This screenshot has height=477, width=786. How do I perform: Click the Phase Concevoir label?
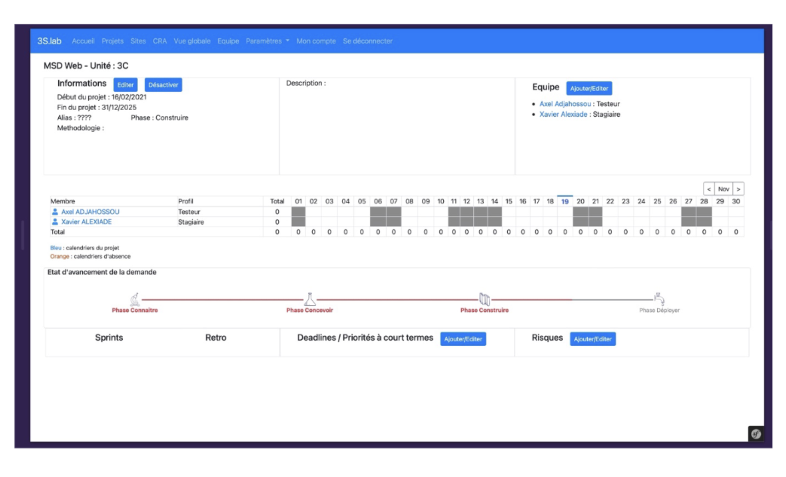(x=310, y=310)
